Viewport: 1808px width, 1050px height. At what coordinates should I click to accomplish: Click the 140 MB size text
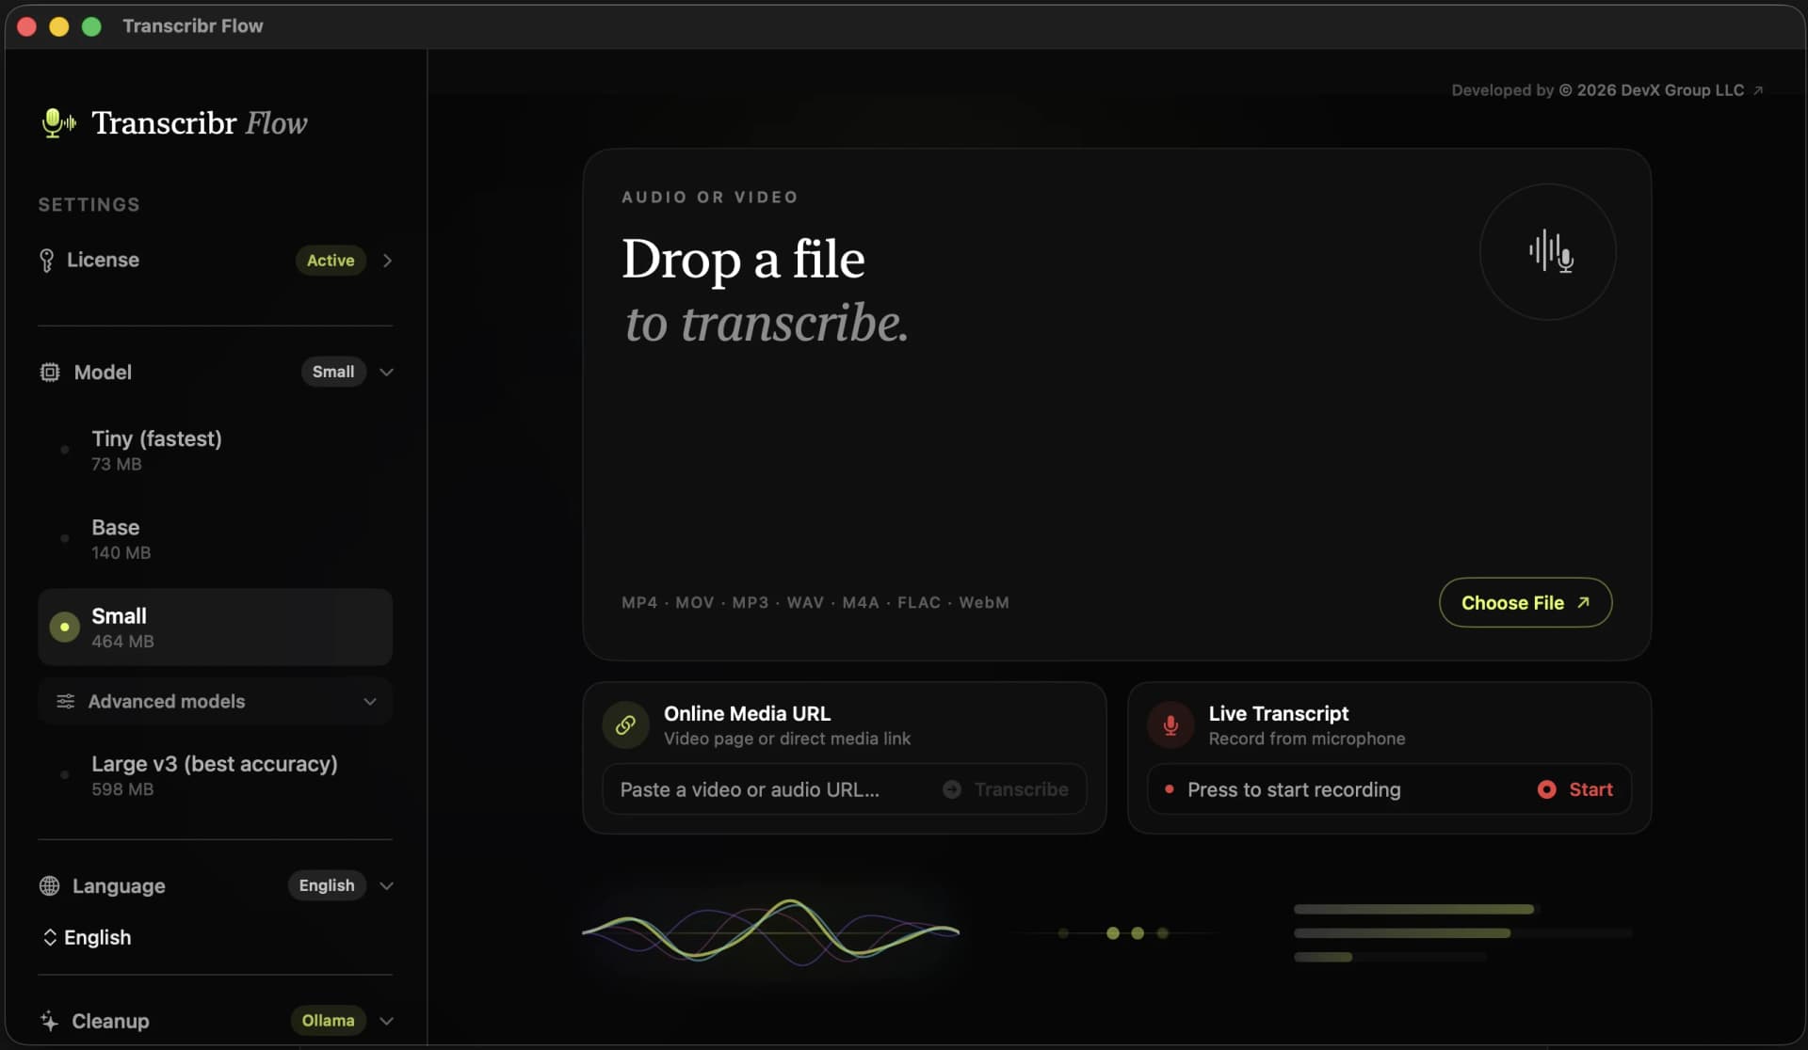(x=121, y=553)
